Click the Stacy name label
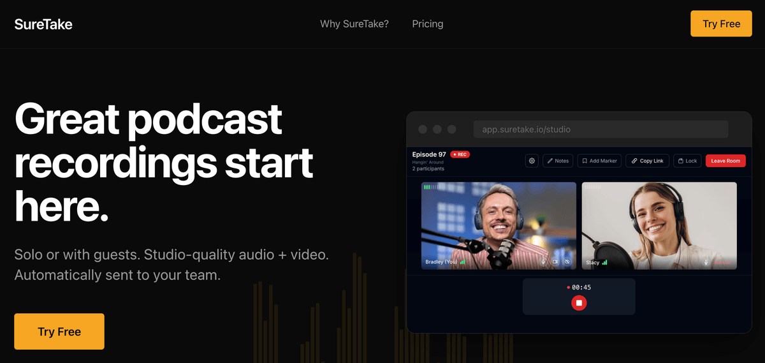Viewport: 765px width, 363px height. coord(593,262)
